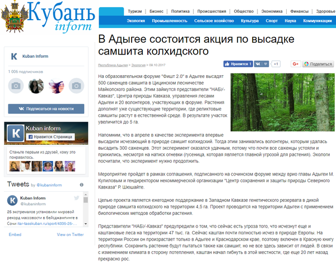Open the Культура section tab
This screenshot has height=263, width=336.
tap(250, 21)
